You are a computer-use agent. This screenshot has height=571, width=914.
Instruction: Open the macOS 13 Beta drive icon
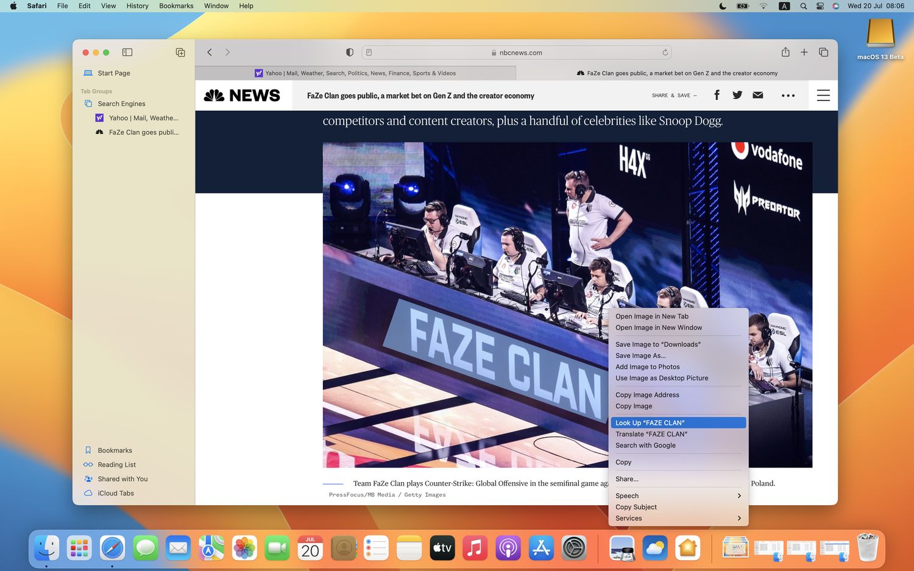[880, 39]
